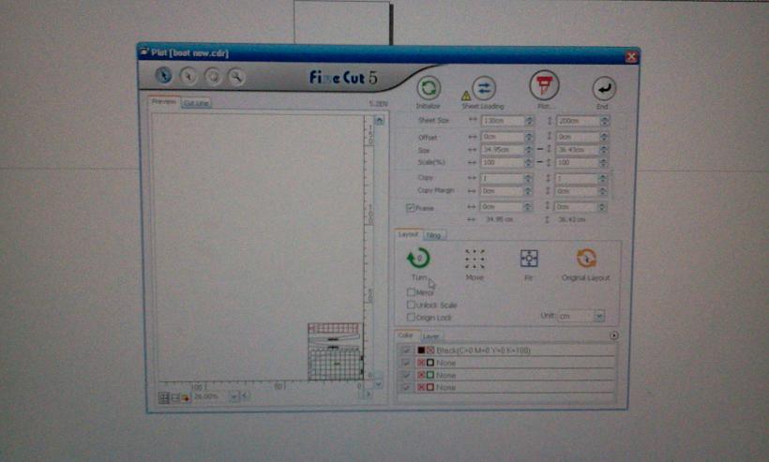Click the Size height input field
This screenshot has height=462, width=769.
click(x=578, y=149)
